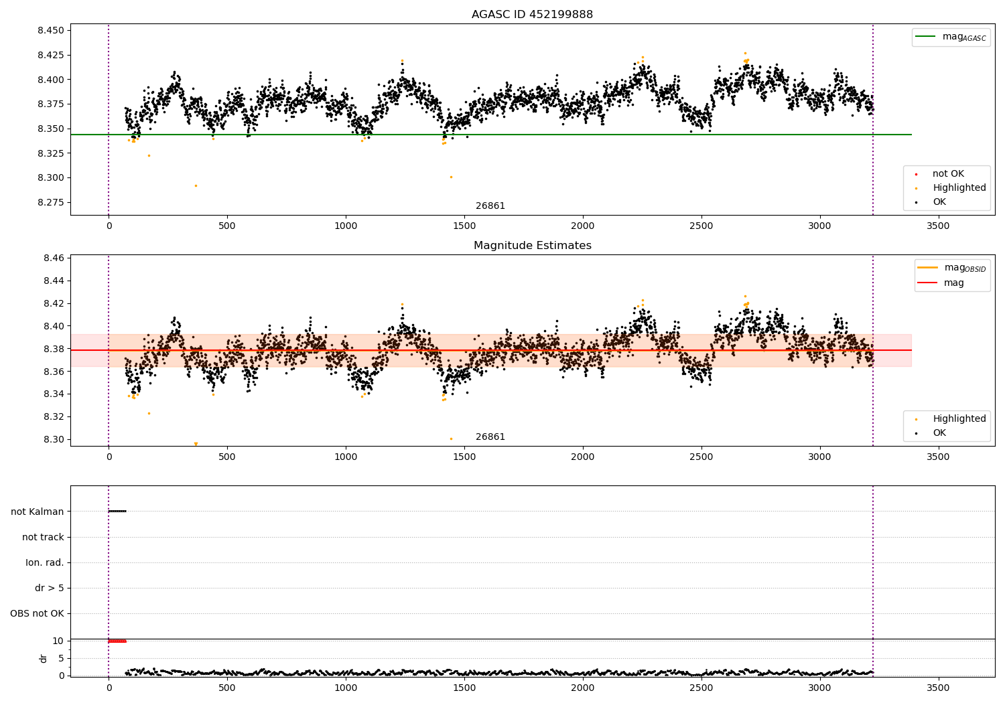
Task: Click the black 'not Kalman' data markers
Action: click(x=117, y=512)
